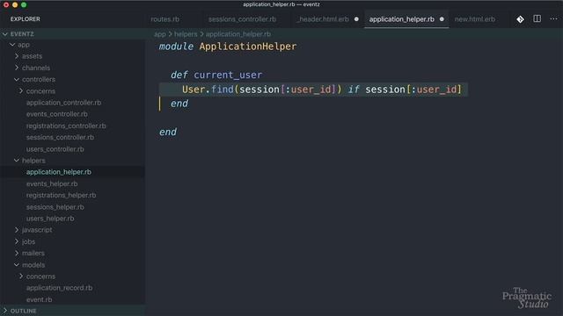
Task: Expand the OUTLINE section
Action: 5,311
